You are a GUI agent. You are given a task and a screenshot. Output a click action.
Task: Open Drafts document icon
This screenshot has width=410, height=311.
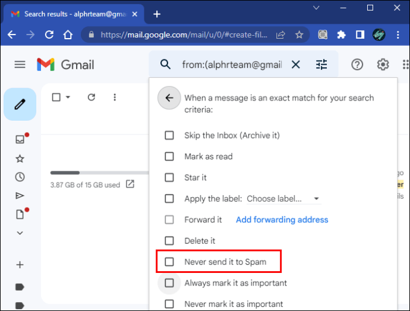(x=20, y=214)
